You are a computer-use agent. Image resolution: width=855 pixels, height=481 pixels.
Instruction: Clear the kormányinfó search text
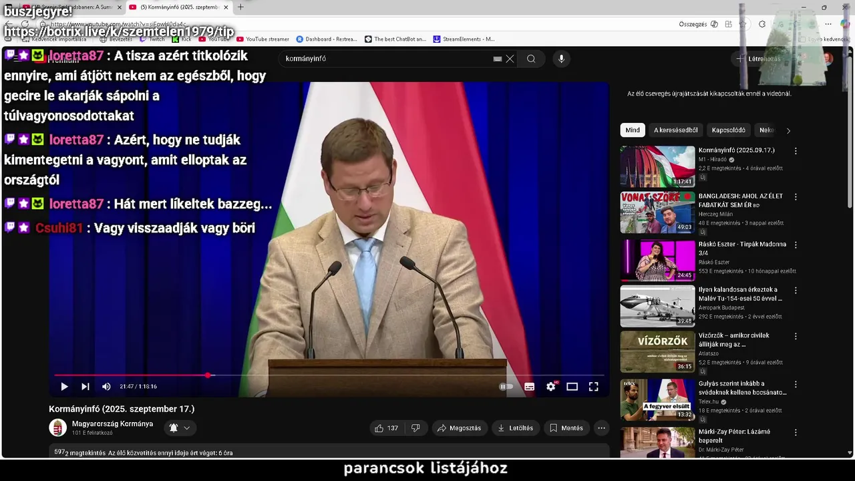(x=510, y=59)
